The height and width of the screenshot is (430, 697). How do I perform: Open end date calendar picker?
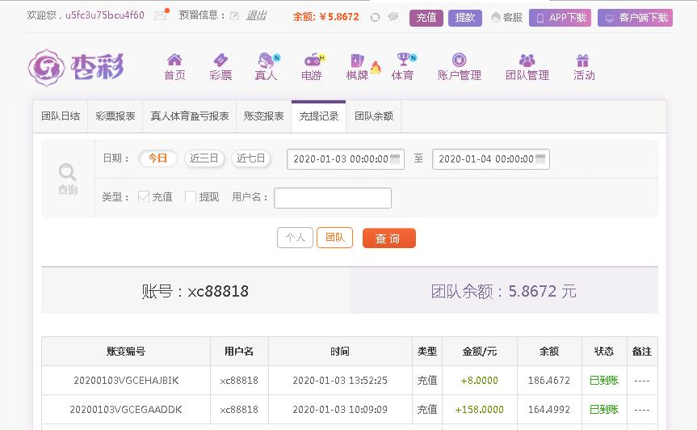click(540, 159)
